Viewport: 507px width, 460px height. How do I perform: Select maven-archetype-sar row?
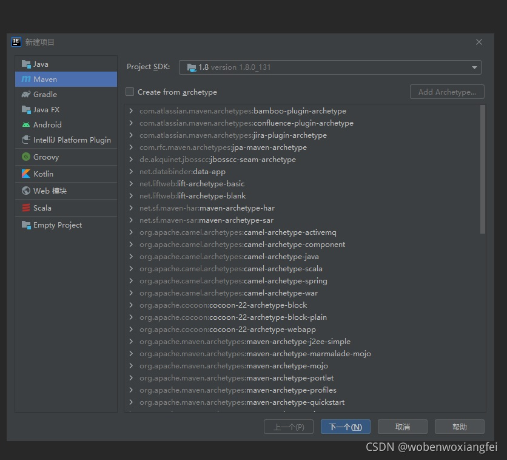[303, 220]
